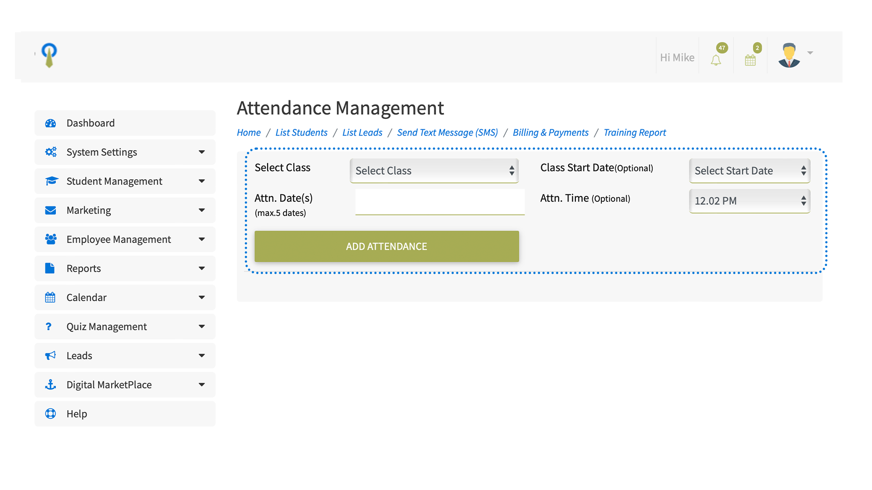Click the Marketing envelope icon
Image resolution: width=872 pixels, height=490 pixels.
[50, 210]
